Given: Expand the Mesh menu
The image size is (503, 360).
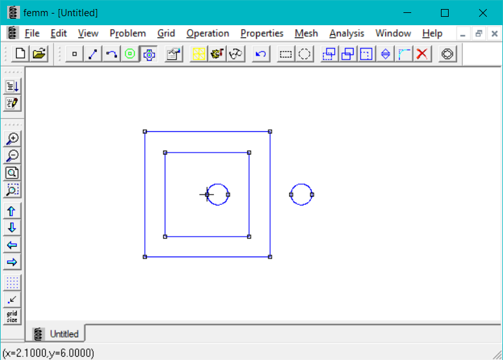Looking at the screenshot, I should pos(306,33).
